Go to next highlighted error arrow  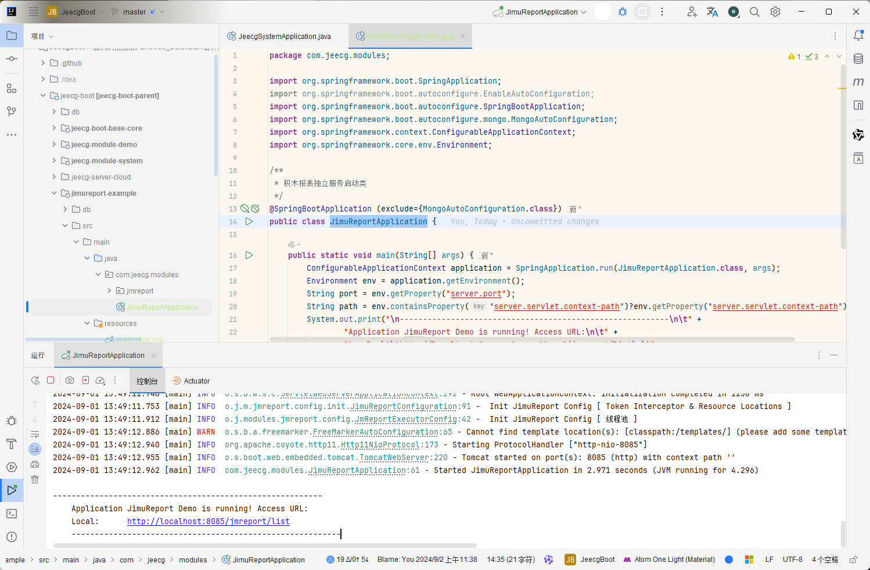pos(839,56)
